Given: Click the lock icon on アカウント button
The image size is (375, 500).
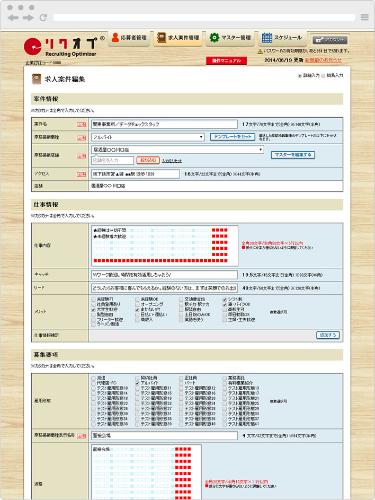Looking at the screenshot, I should [320, 40].
